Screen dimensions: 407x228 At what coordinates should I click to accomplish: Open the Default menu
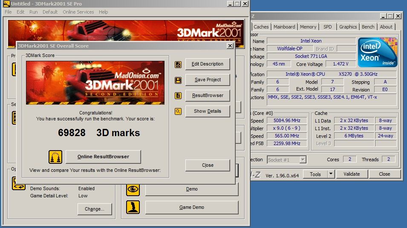click(50, 12)
